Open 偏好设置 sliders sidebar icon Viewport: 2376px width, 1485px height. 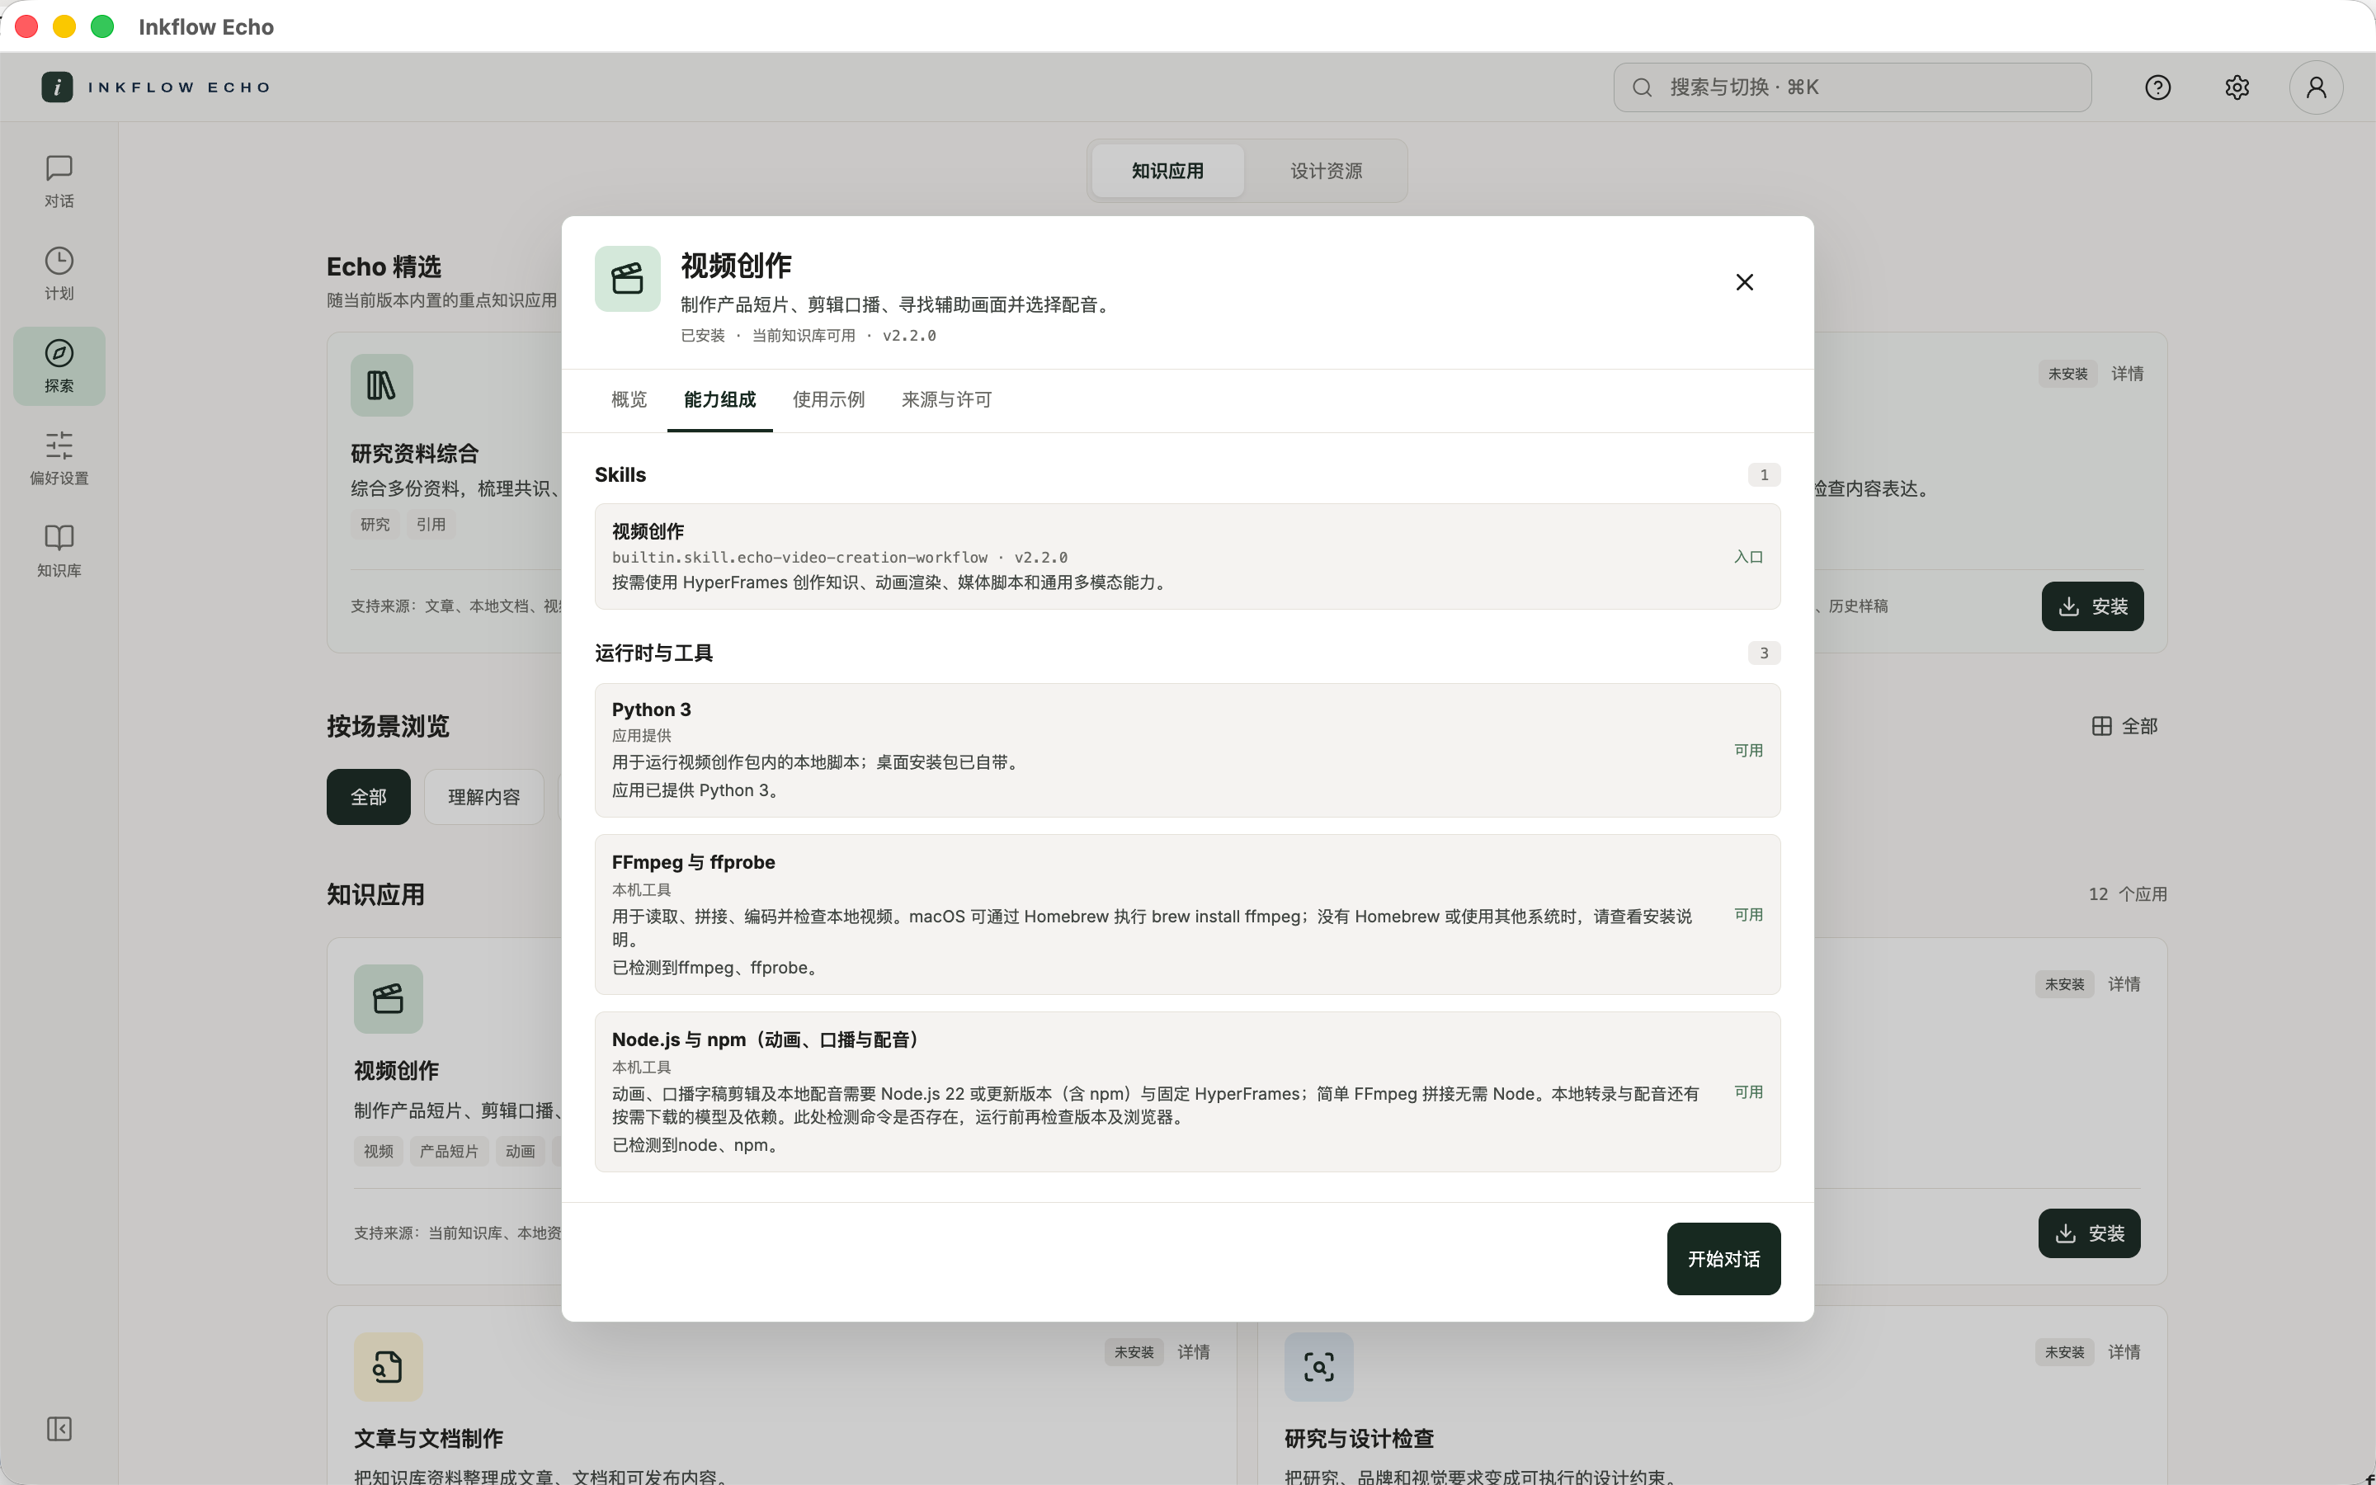(x=59, y=458)
